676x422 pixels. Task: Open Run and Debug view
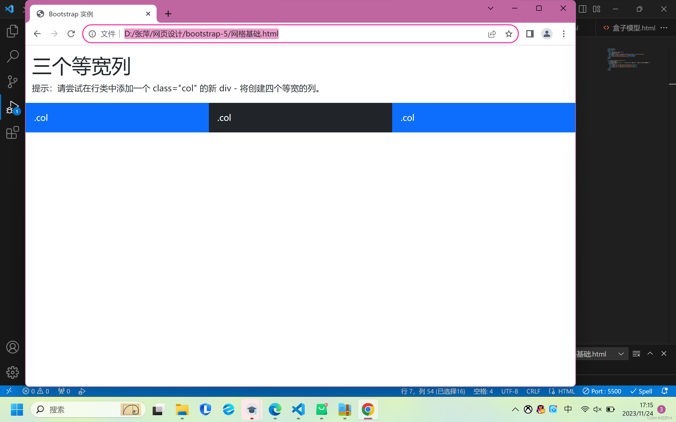coord(12,107)
